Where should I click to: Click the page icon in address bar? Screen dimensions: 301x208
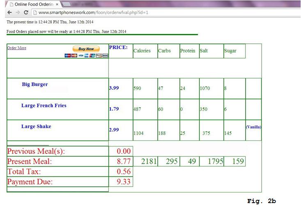35,12
